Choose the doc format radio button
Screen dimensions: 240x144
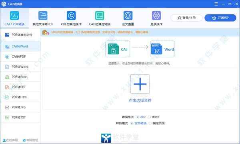click(x=138, y=117)
